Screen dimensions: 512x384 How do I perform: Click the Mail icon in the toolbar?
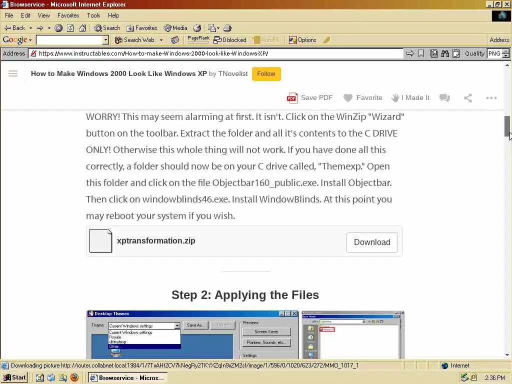(x=211, y=28)
